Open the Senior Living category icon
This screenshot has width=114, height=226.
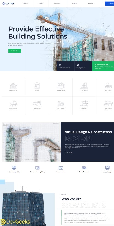tap(61, 85)
